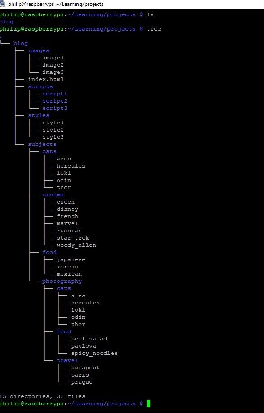
Task: Click the woody_allen file entry
Action: (76, 245)
